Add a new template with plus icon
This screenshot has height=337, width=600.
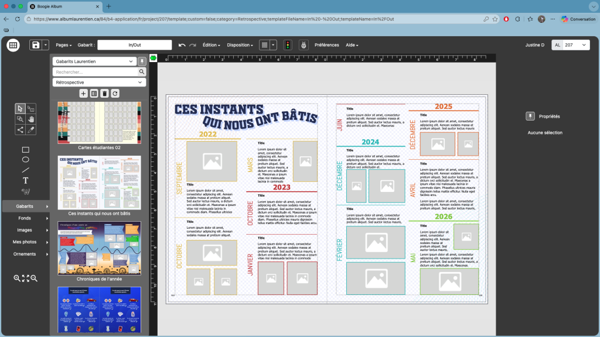click(x=83, y=94)
